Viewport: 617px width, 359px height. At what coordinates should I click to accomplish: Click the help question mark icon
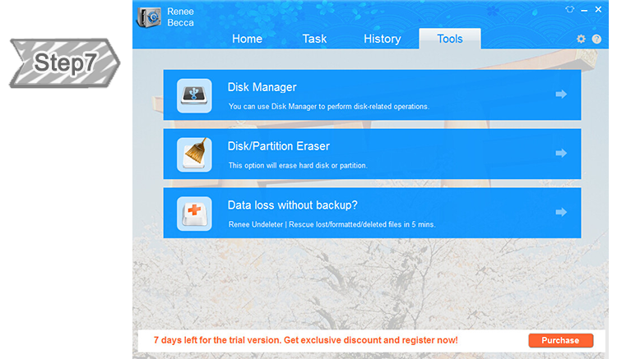coord(596,39)
